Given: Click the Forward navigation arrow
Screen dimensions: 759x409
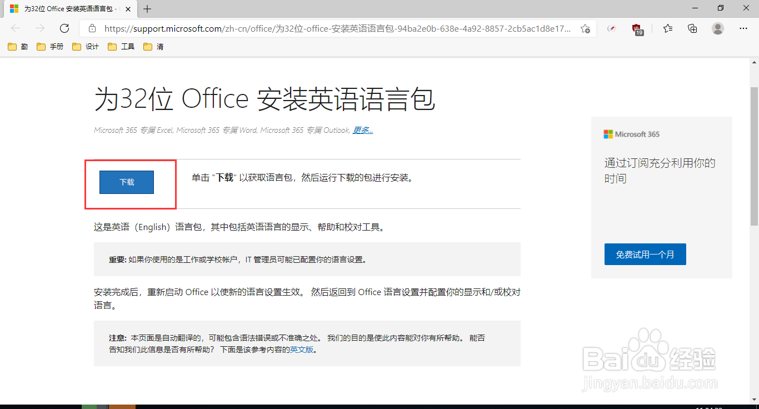Looking at the screenshot, I should (40, 28).
